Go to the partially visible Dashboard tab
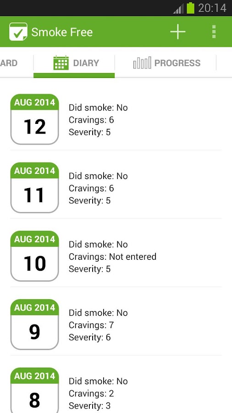Viewport: 232px width, 413px height. pos(9,63)
